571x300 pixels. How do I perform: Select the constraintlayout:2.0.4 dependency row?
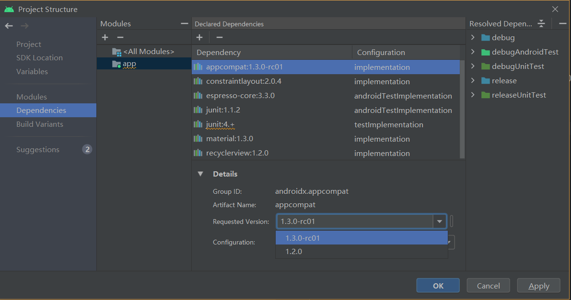pos(326,81)
